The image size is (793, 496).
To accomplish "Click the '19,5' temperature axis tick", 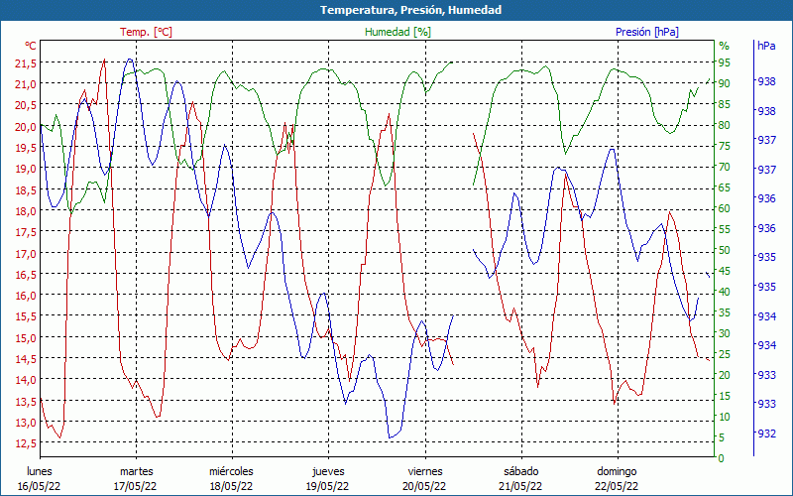I will point(27,148).
